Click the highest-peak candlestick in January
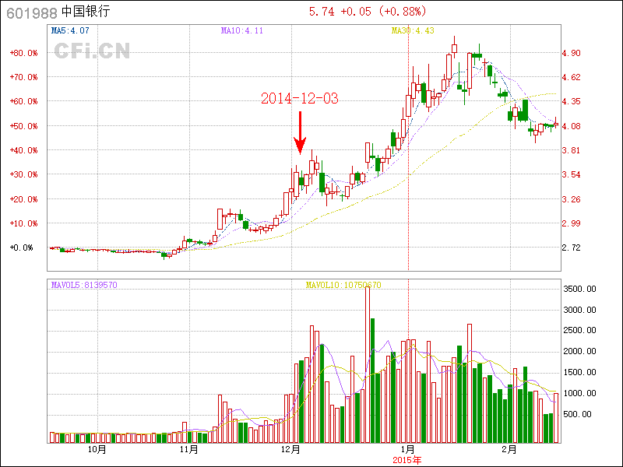Image resolution: width=623 pixels, height=467 pixels. 454,48
